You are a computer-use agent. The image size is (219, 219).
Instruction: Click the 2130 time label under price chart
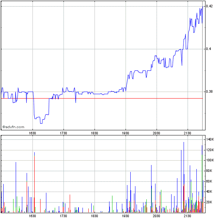[187, 133]
